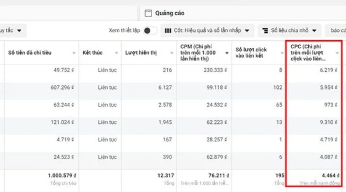346x192 pixels.
Task: Click the CPM value 230.333 ₫
Action: pos(215,70)
